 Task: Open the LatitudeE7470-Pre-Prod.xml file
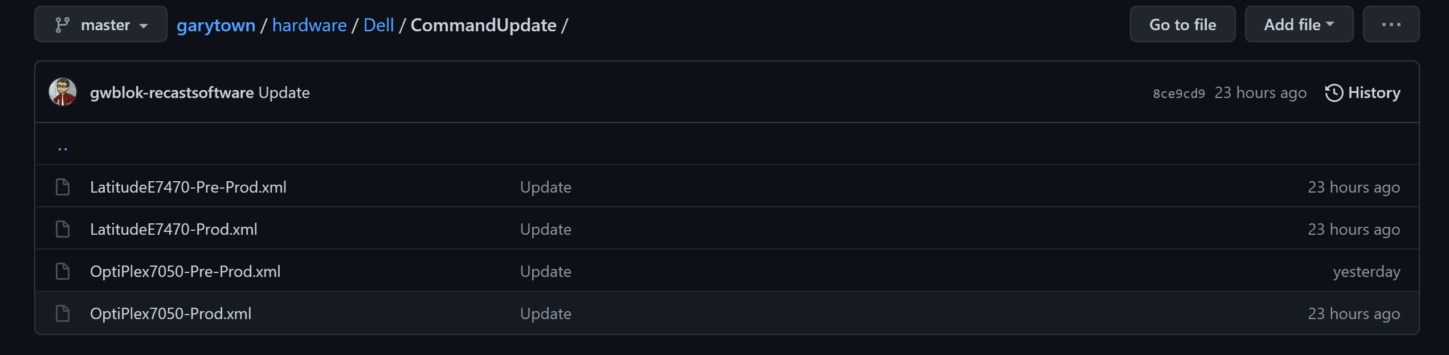tap(188, 187)
